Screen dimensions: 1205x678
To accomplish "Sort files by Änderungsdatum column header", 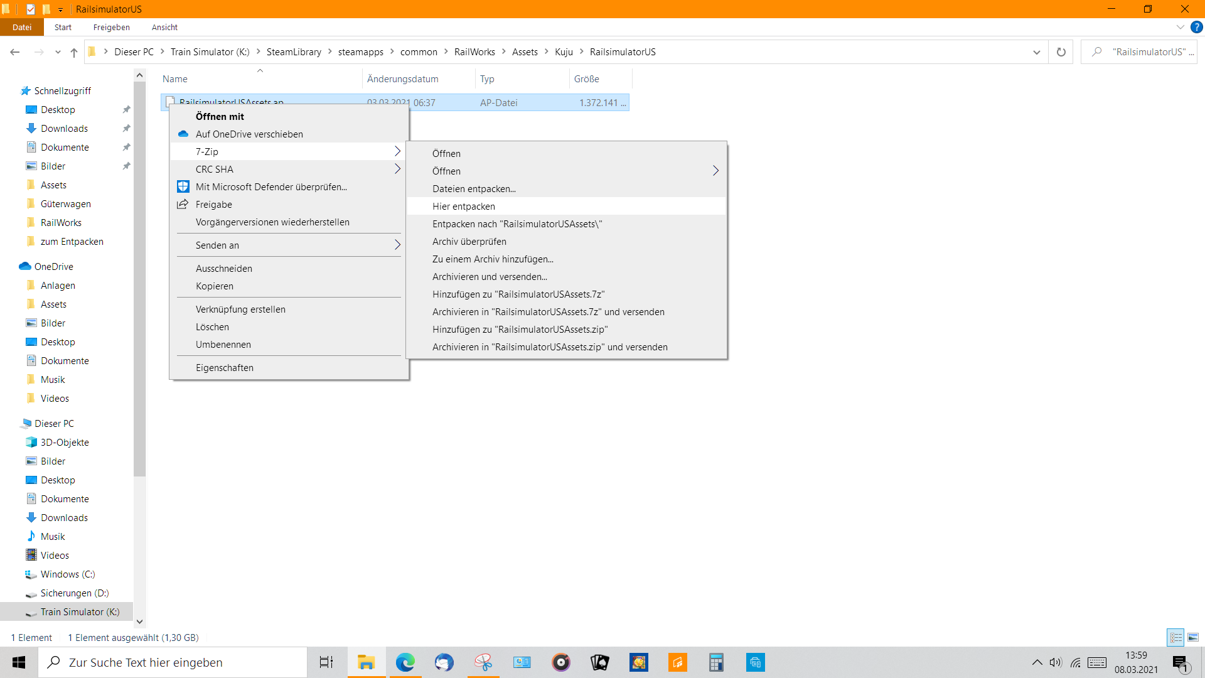I will pos(403,79).
